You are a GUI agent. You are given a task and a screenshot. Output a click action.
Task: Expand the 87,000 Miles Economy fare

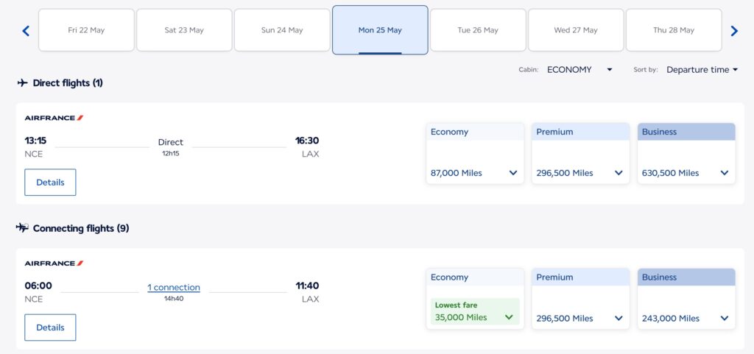[475, 173]
